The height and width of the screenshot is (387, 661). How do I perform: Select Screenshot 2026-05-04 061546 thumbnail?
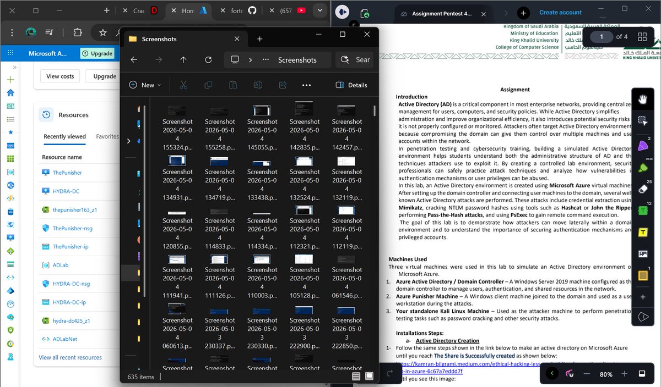tap(347, 276)
